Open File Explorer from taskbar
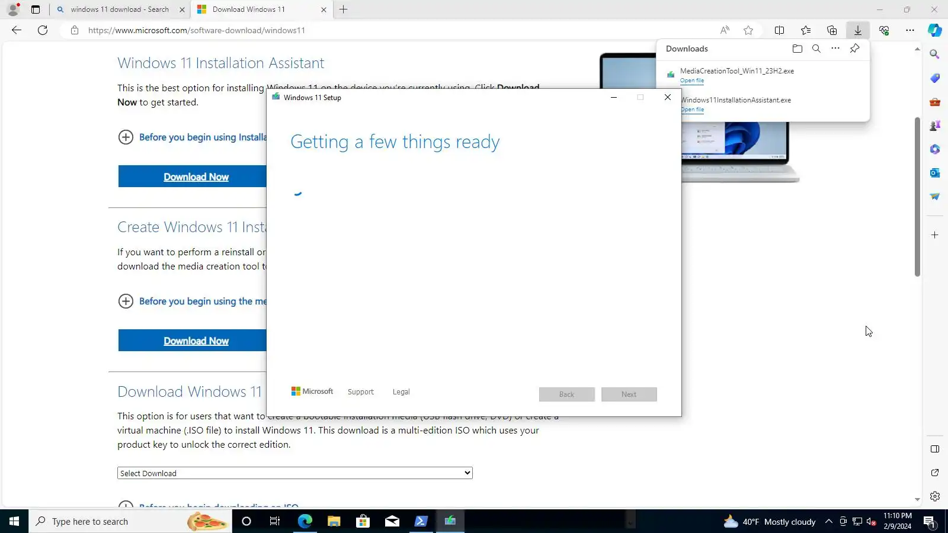This screenshot has height=533, width=948. tap(334, 521)
